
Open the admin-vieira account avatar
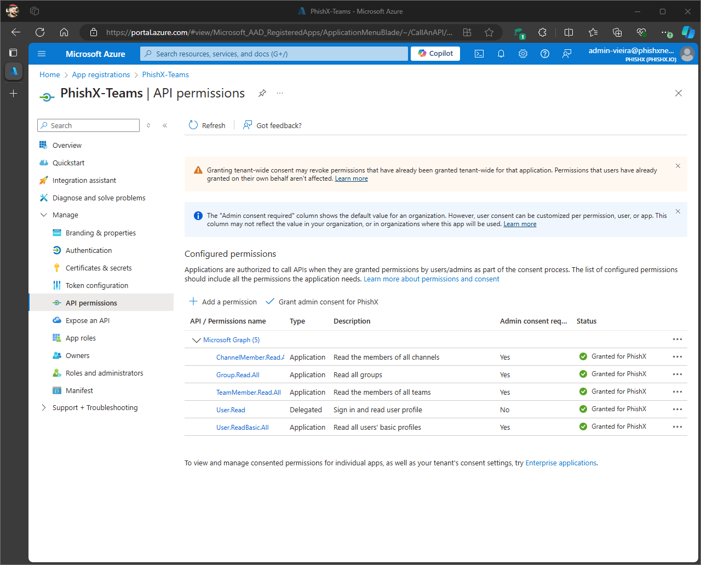pos(687,54)
